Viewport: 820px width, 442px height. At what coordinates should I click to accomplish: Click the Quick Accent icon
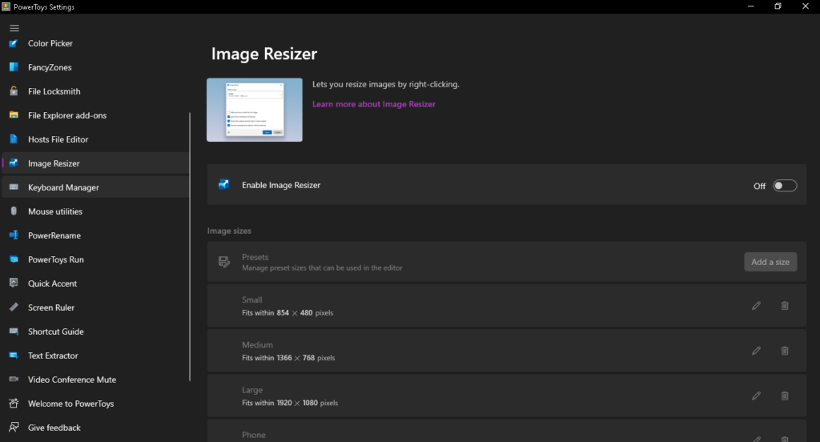click(14, 283)
